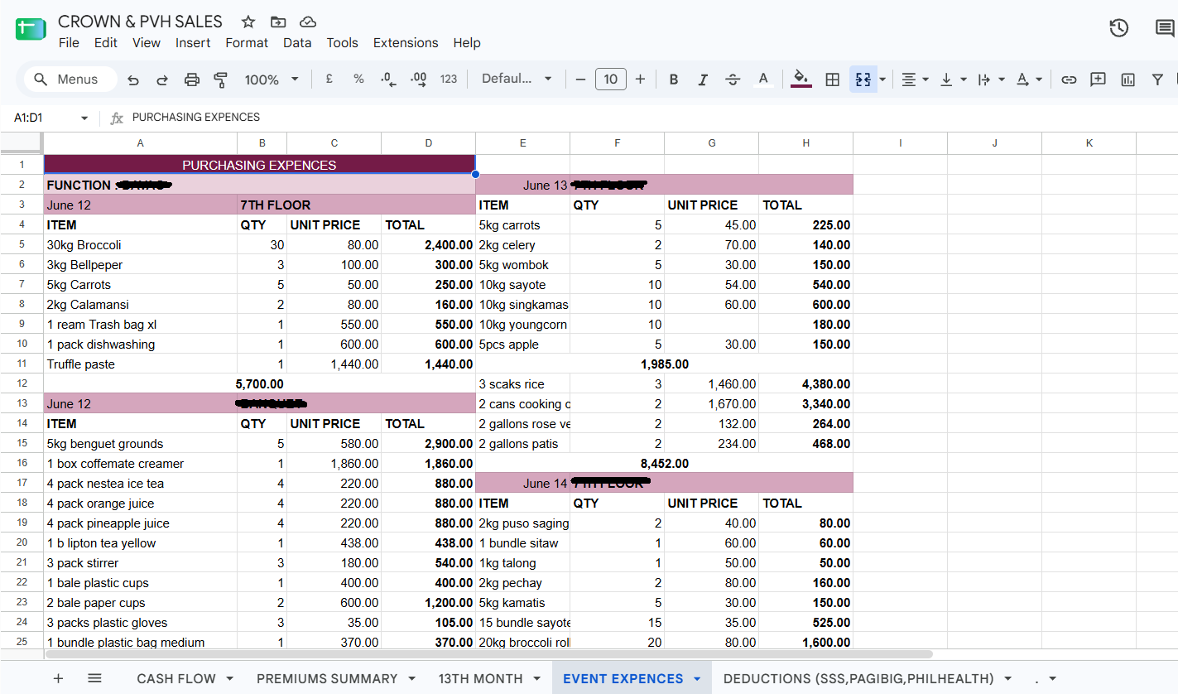The height and width of the screenshot is (694, 1178).
Task: Toggle strikethrough formatting
Action: tap(733, 80)
